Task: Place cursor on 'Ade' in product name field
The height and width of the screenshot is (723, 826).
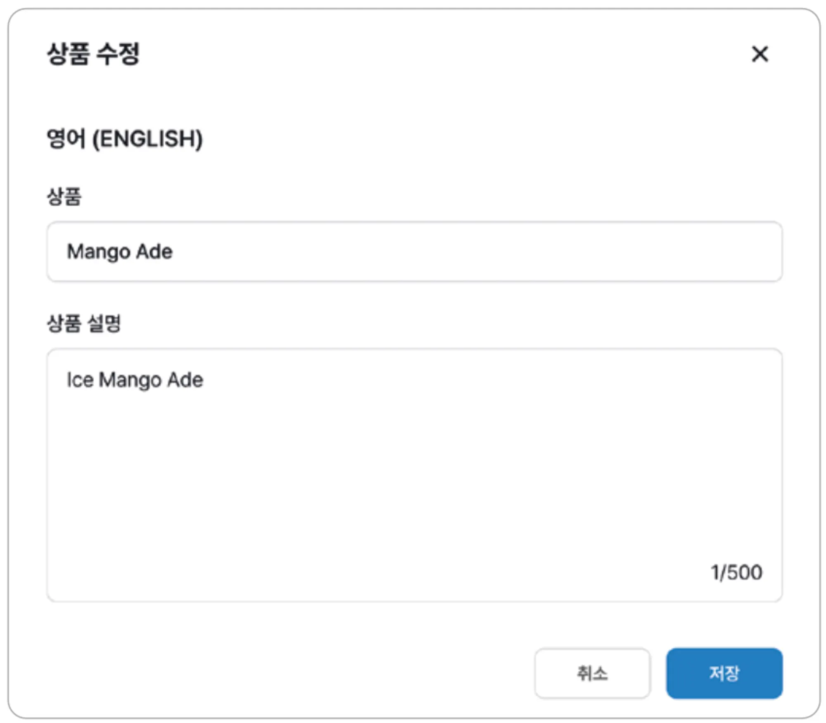Action: [154, 251]
